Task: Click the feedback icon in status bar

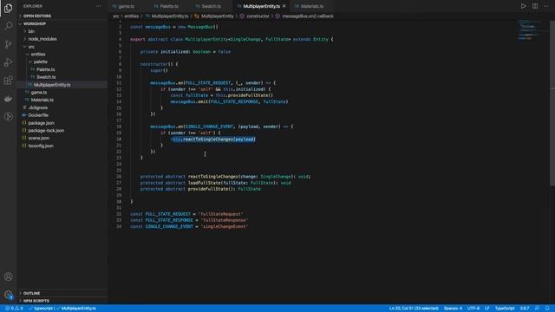Action: coord(537,309)
